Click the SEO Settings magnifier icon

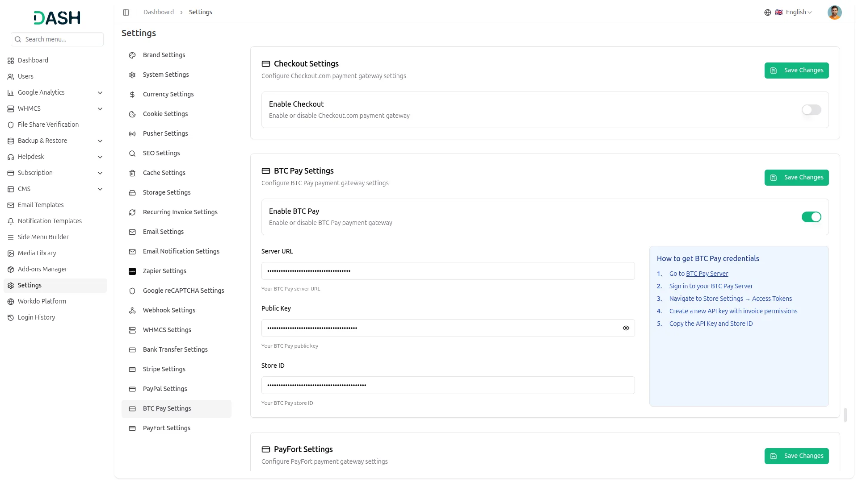pyautogui.click(x=132, y=154)
